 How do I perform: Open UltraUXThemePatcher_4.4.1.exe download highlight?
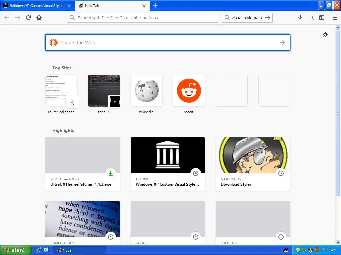coord(83,164)
